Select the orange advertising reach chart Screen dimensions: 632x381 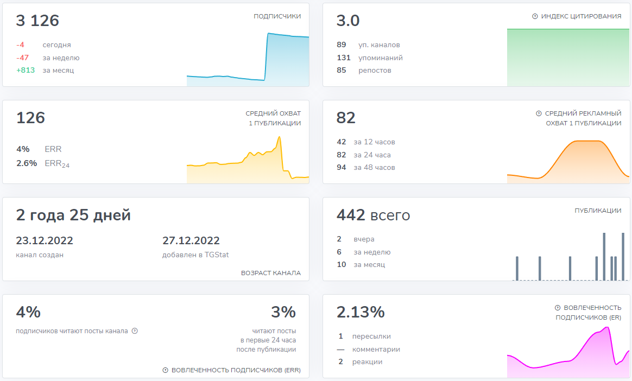pyautogui.click(x=567, y=160)
